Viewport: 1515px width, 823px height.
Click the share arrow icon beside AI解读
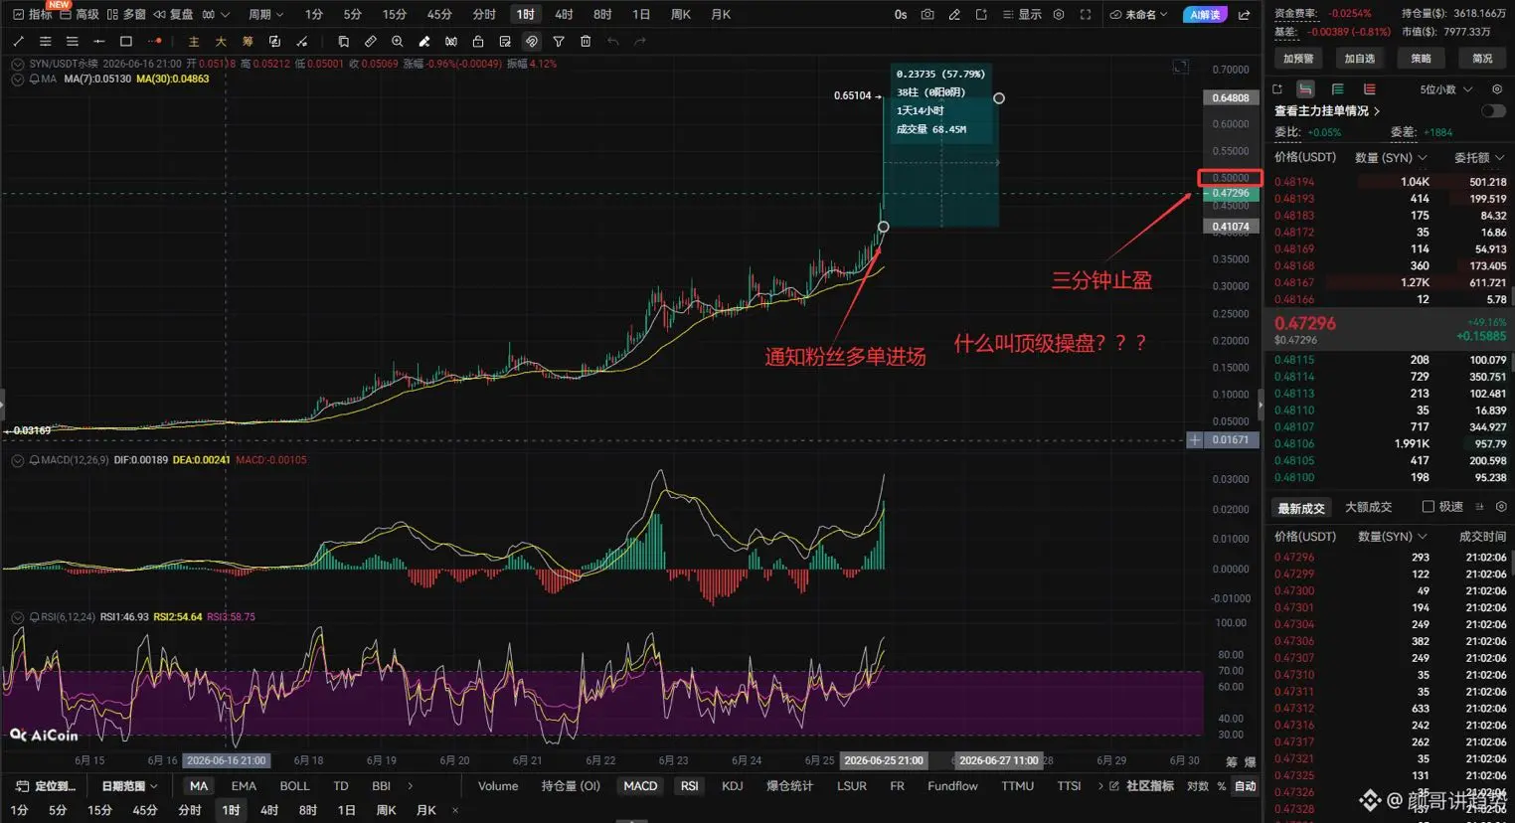click(1244, 15)
